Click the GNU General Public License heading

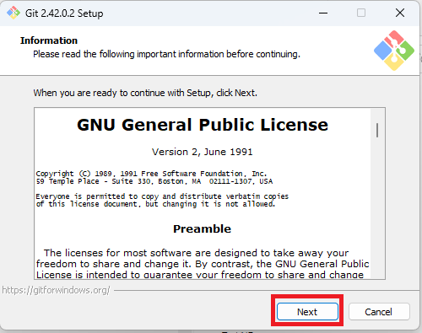coord(203,125)
